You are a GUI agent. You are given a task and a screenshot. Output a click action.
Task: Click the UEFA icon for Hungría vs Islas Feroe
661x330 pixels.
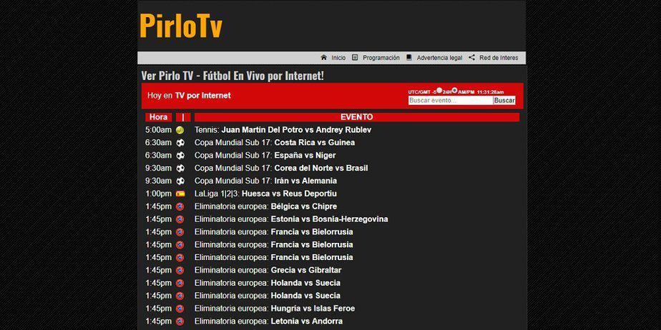pyautogui.click(x=180, y=309)
